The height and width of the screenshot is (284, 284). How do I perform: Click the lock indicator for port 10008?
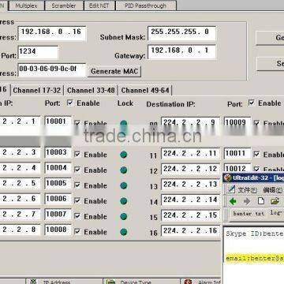pyautogui.click(x=123, y=232)
